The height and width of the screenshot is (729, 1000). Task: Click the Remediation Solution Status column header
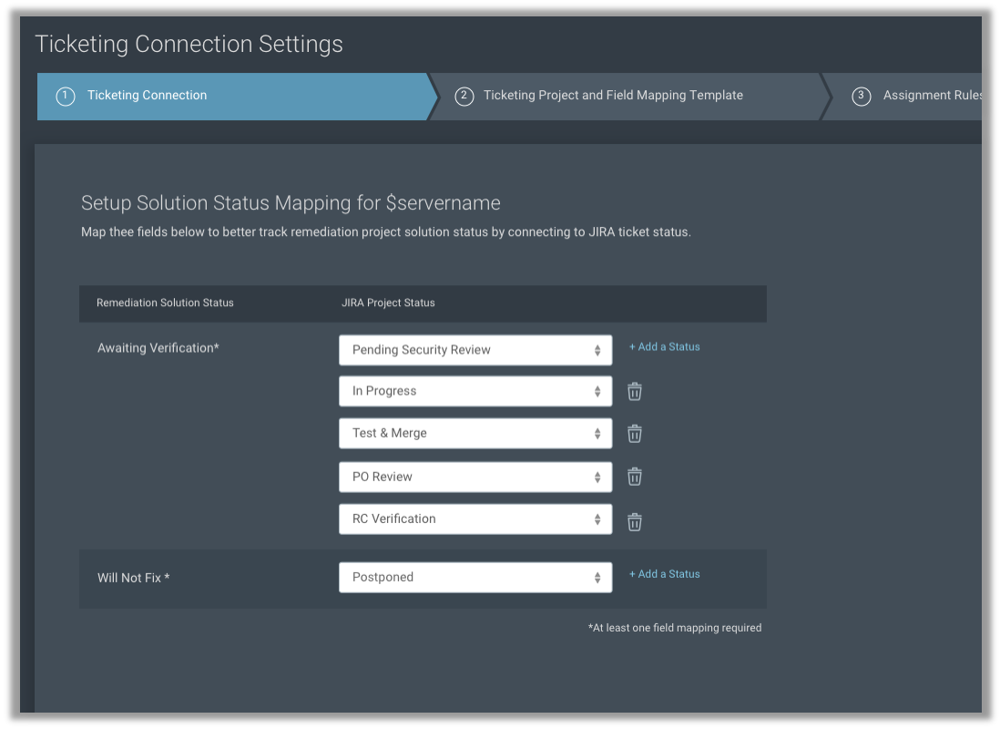coord(165,303)
